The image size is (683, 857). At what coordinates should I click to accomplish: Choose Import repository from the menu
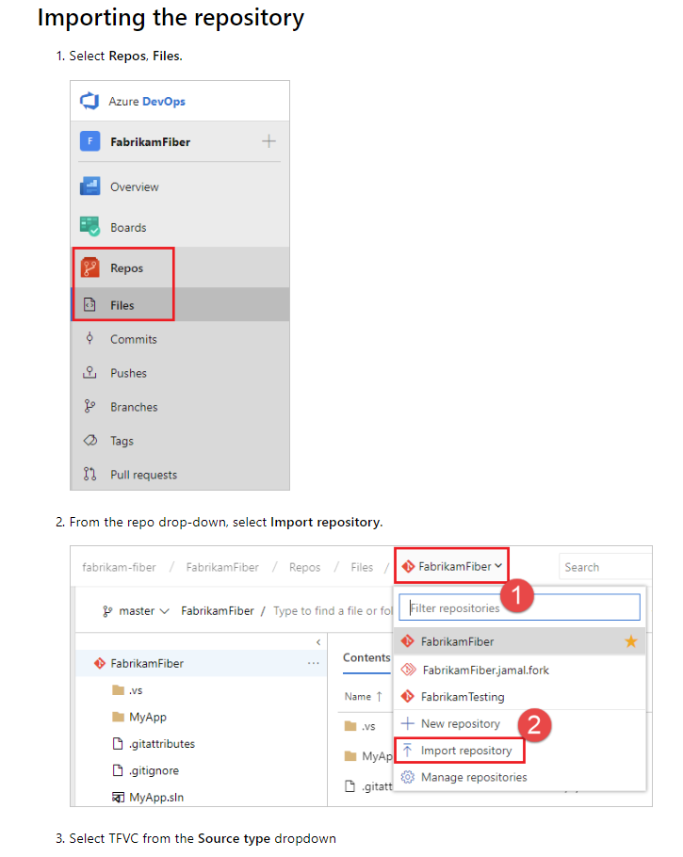pos(465,751)
